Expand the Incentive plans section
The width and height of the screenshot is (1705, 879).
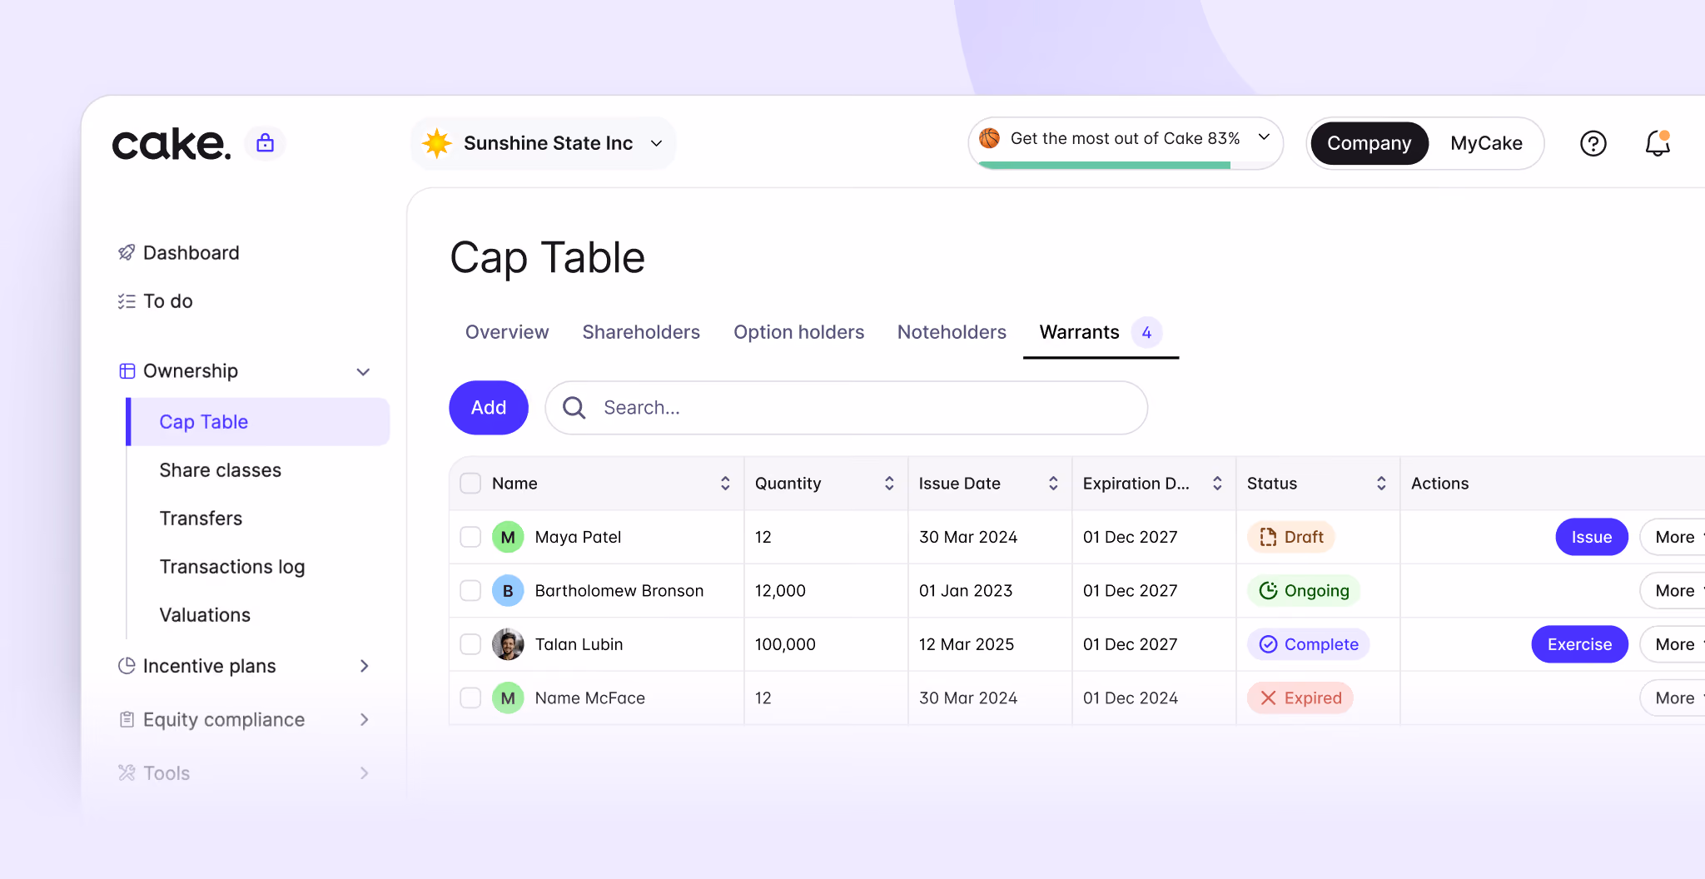tap(364, 666)
